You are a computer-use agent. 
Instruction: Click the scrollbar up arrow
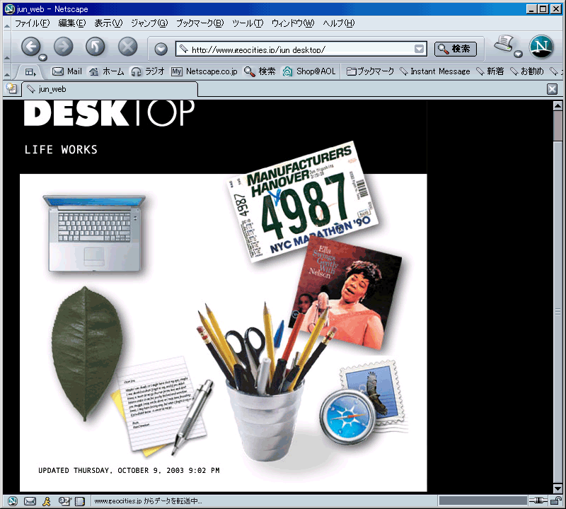click(558, 106)
